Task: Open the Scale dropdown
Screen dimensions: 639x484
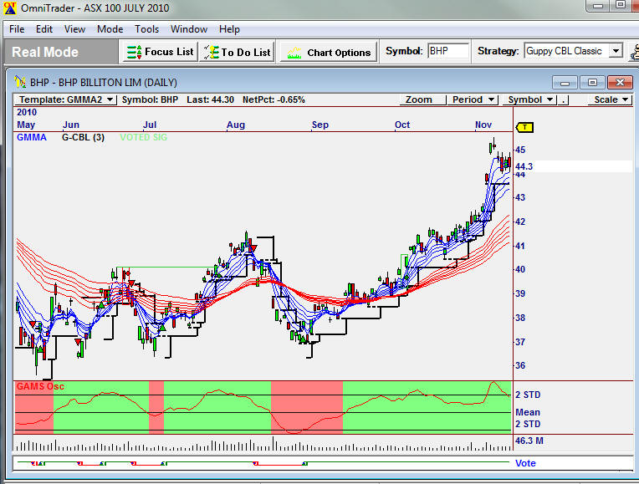Action: point(610,99)
